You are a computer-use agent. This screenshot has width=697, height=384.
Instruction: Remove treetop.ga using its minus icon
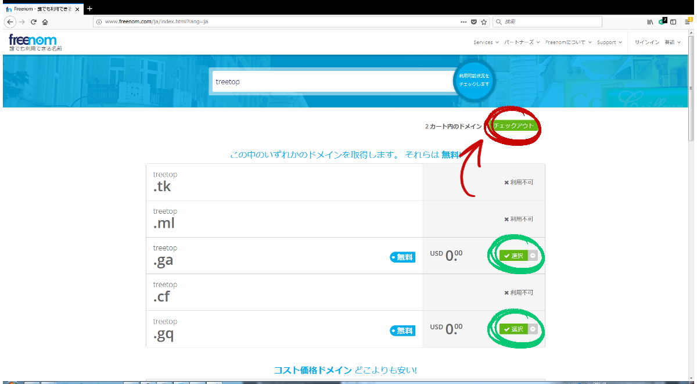tap(533, 256)
